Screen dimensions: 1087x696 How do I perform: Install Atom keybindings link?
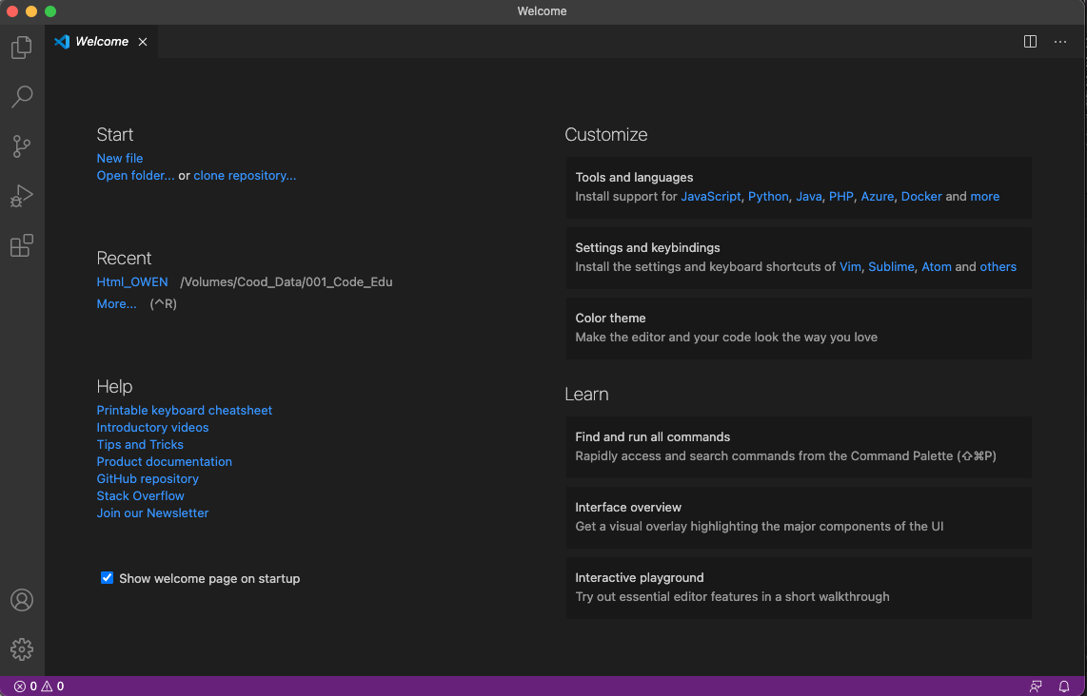coord(937,266)
